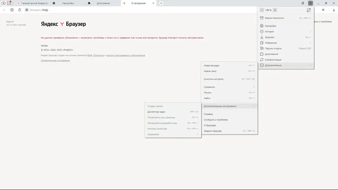Image resolution: width=338 pixels, height=190 pixels.
Task: Click the bookmark icon in the toolbar
Action: click(x=323, y=10)
